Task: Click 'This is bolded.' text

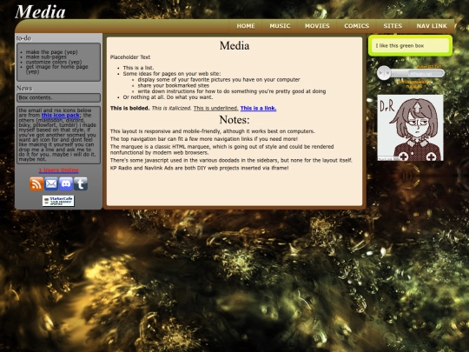Action: click(x=129, y=109)
